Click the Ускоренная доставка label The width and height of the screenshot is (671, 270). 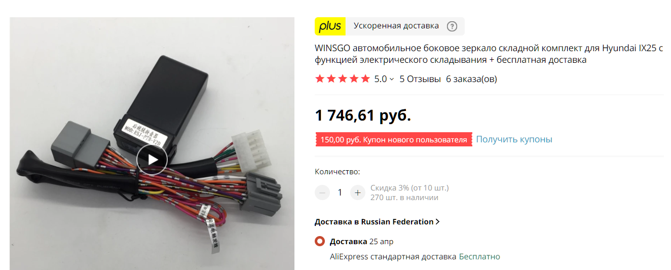396,26
